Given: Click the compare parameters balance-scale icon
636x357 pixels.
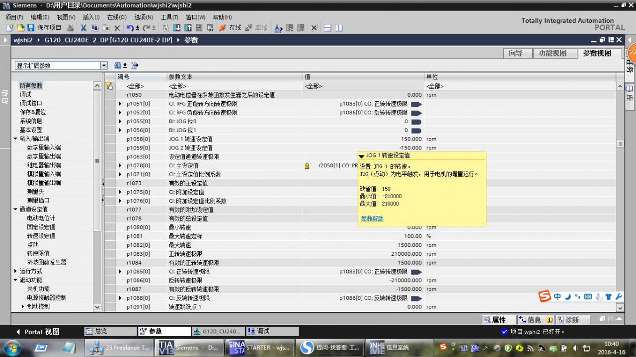Looking at the screenshot, I should (118, 65).
